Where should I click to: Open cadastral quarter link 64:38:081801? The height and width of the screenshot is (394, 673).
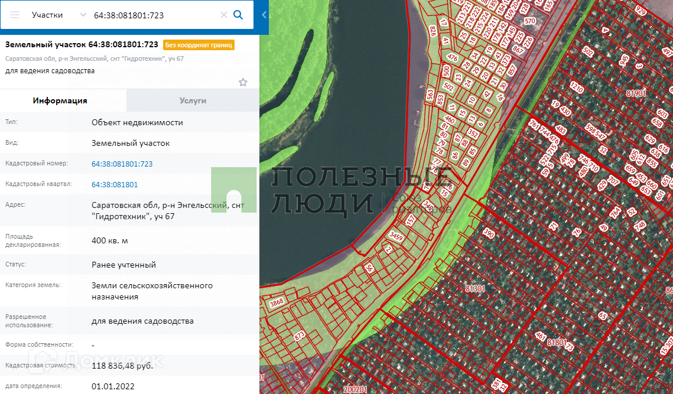pyautogui.click(x=115, y=184)
